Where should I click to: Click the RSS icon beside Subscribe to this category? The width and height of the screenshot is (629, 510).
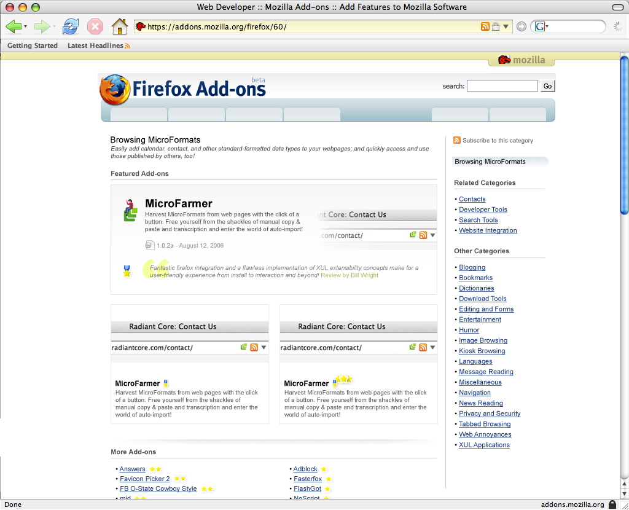[x=457, y=140]
